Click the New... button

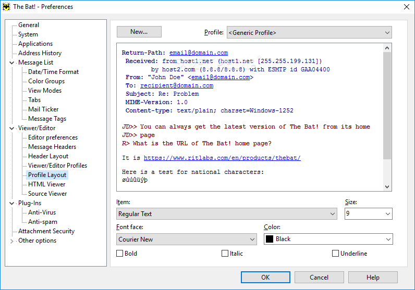(139, 32)
